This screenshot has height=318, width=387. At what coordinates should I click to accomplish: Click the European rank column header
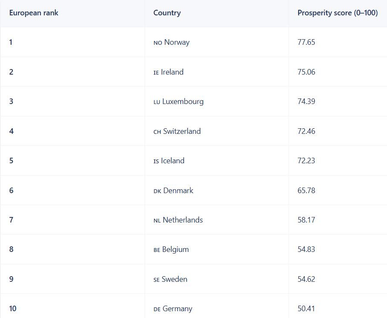[34, 13]
